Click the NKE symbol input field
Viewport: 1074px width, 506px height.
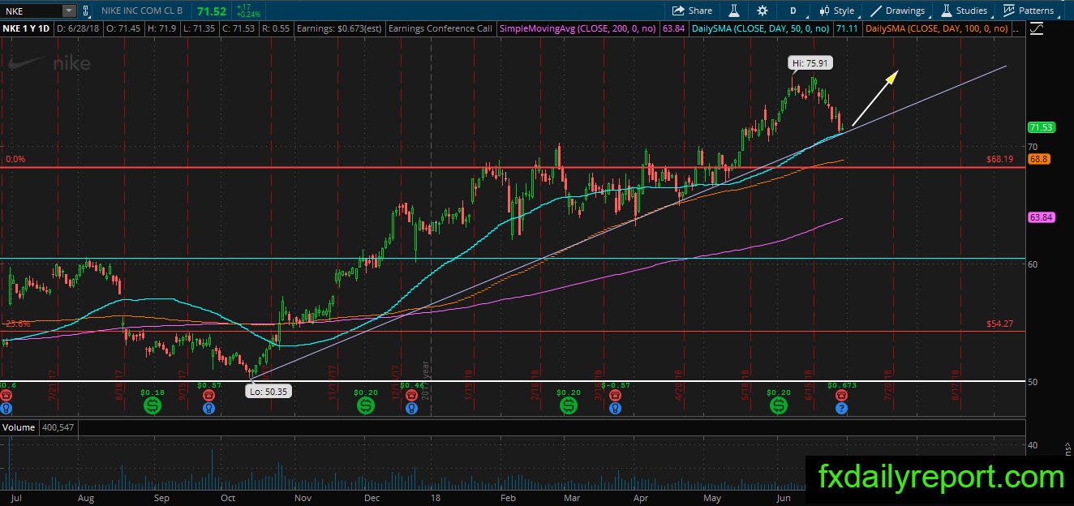[x=32, y=11]
